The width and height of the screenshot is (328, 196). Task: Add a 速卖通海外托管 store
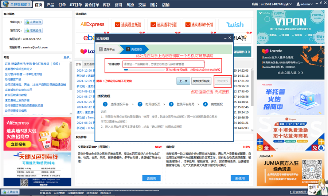pyautogui.click(x=199, y=24)
